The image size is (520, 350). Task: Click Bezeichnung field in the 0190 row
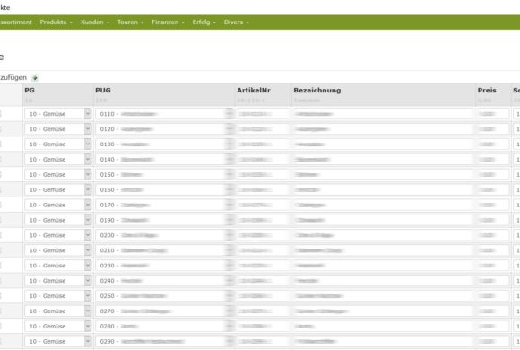pos(384,220)
